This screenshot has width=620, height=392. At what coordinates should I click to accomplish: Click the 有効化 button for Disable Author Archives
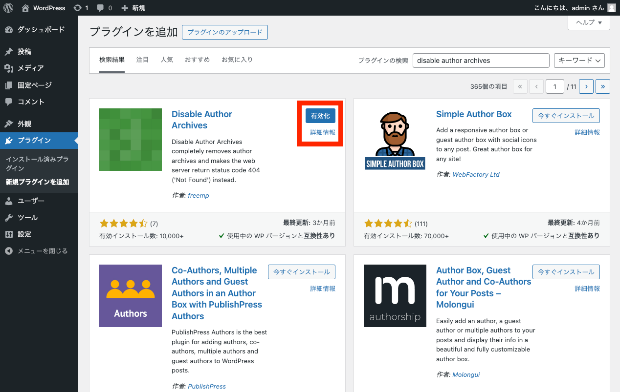pyautogui.click(x=320, y=116)
